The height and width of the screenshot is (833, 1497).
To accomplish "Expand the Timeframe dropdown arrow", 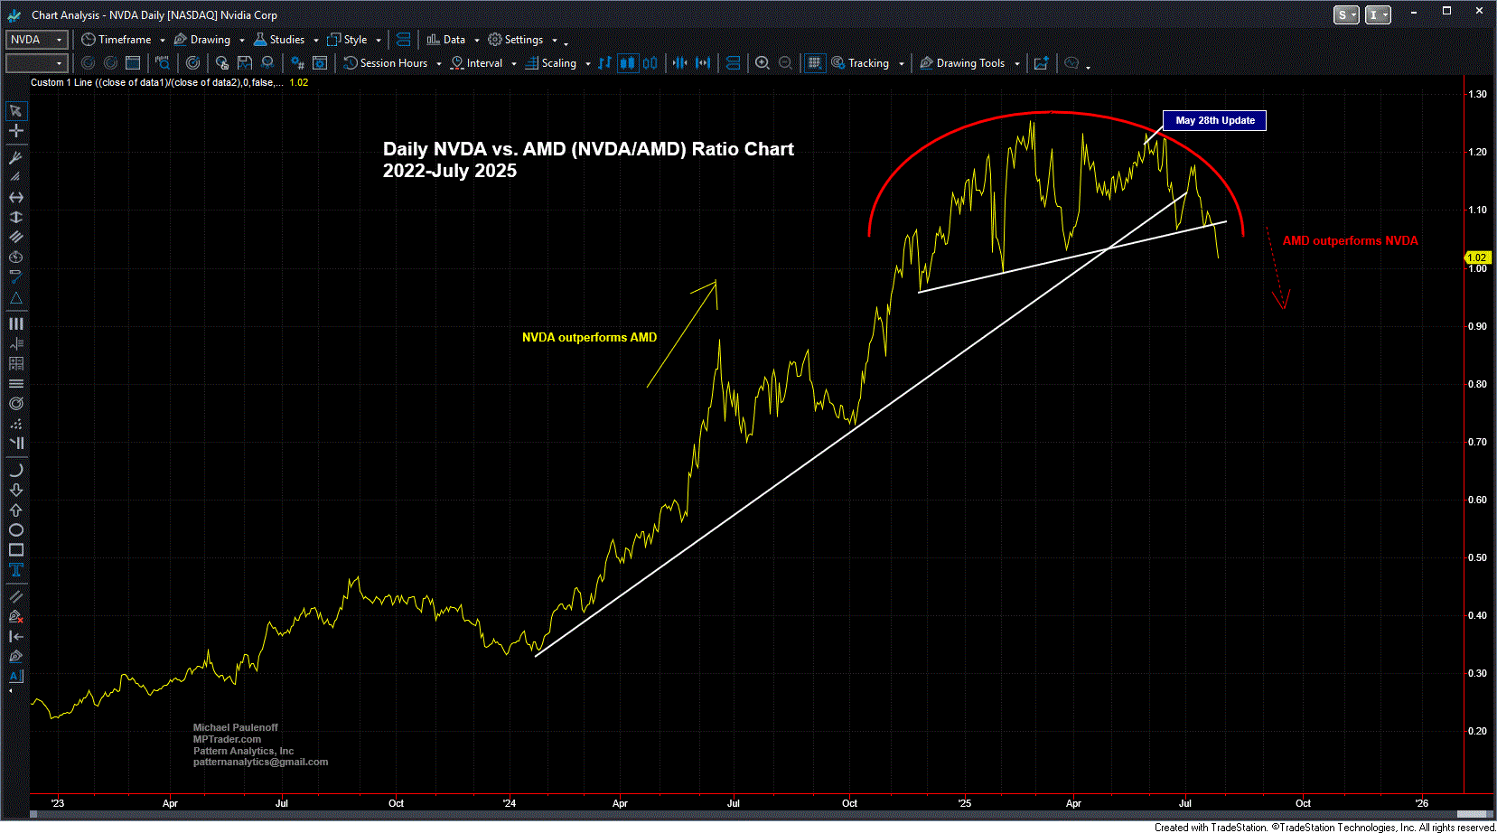I will point(163,41).
